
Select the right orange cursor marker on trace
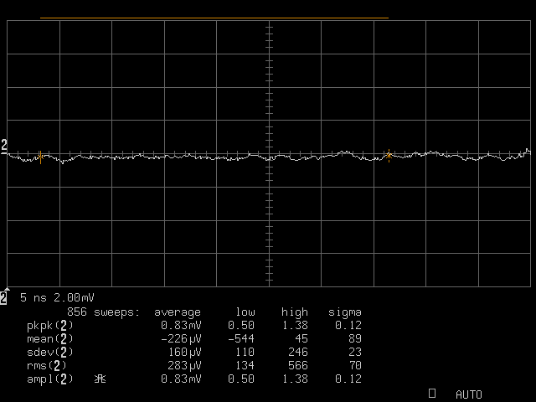[389, 156]
